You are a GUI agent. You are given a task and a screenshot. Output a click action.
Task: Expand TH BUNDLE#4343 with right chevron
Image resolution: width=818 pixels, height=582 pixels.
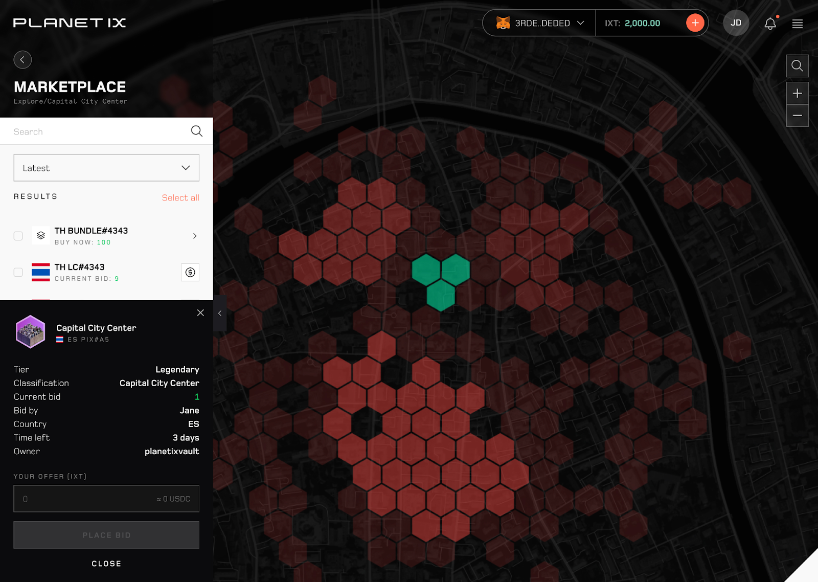coord(195,236)
